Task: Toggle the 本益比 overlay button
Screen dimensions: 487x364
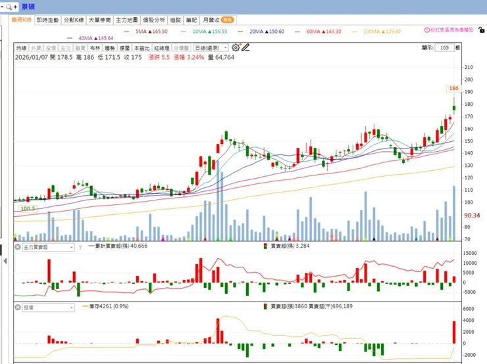Action: tap(141, 48)
